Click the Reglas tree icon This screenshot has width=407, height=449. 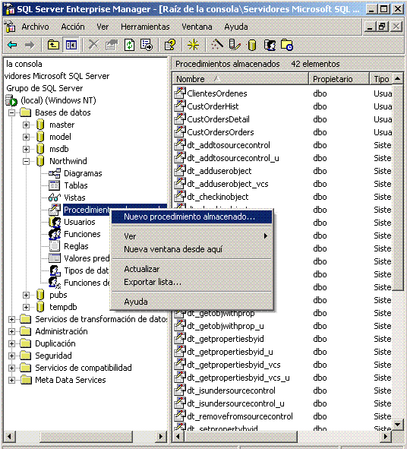pyautogui.click(x=55, y=246)
